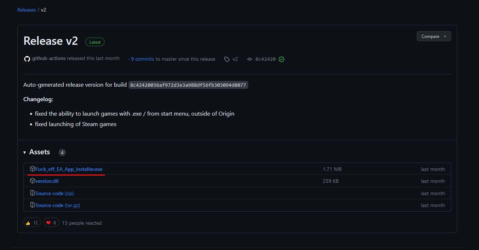This screenshot has width=479, height=250.
Task: Open the 8c42420 commit link
Action: [265, 59]
